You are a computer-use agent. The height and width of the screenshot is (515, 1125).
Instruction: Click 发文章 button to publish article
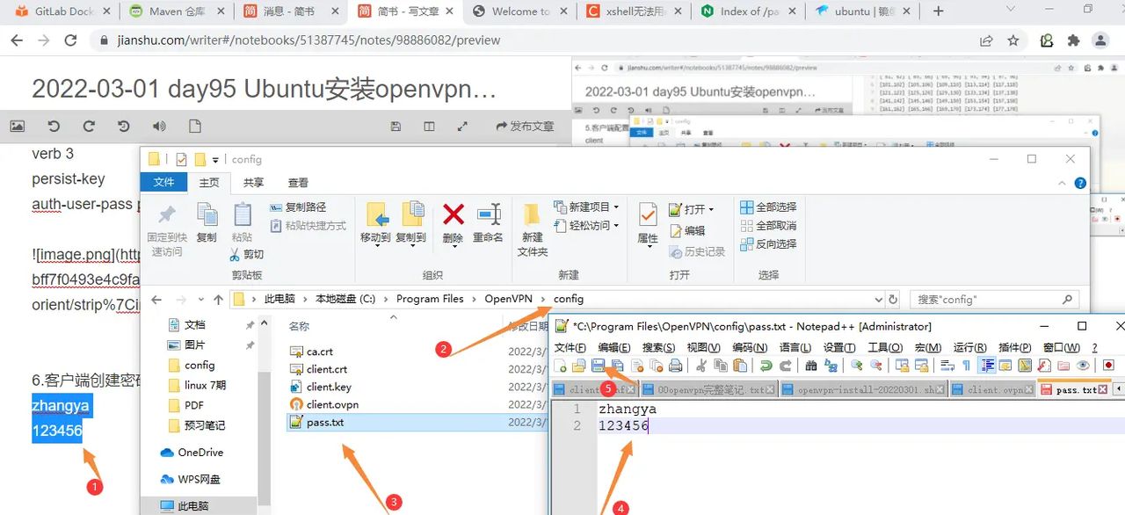click(x=526, y=126)
